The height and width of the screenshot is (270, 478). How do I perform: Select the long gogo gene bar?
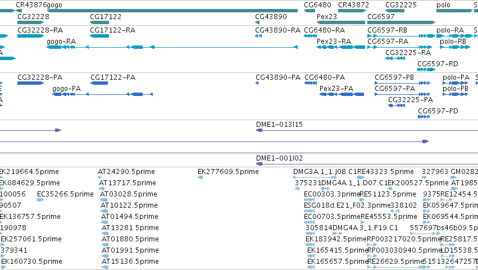point(172,11)
